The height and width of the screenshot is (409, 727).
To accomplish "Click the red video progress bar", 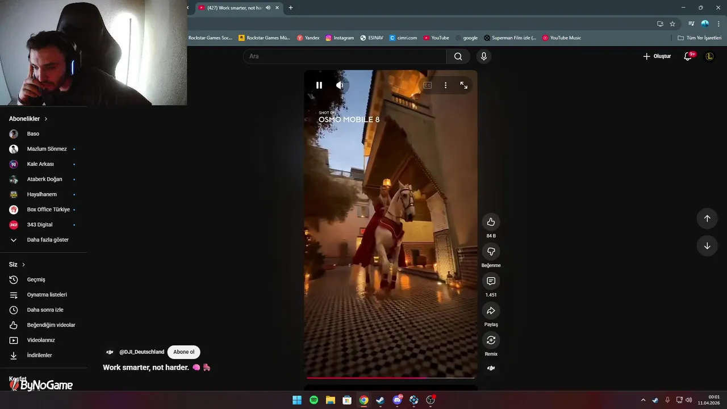I will (x=391, y=377).
